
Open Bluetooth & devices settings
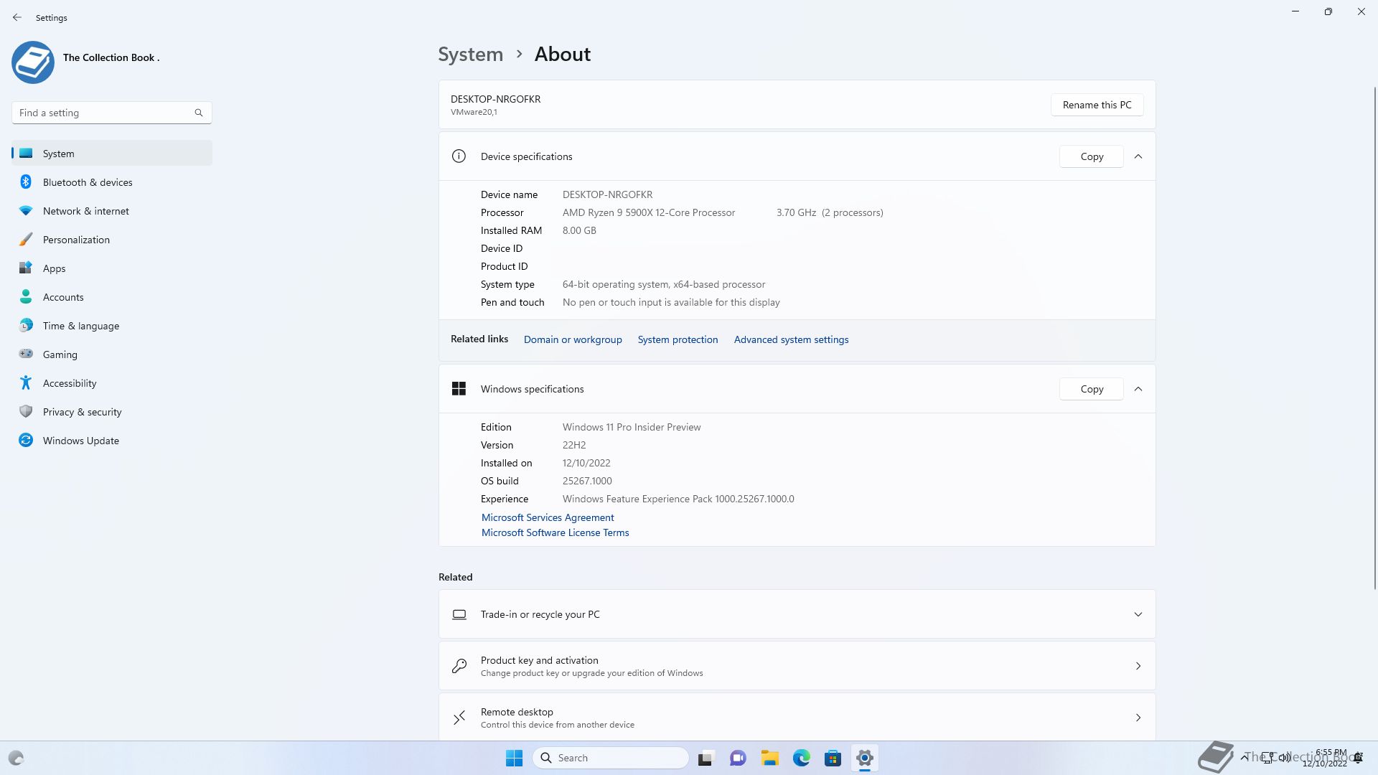[112, 182]
